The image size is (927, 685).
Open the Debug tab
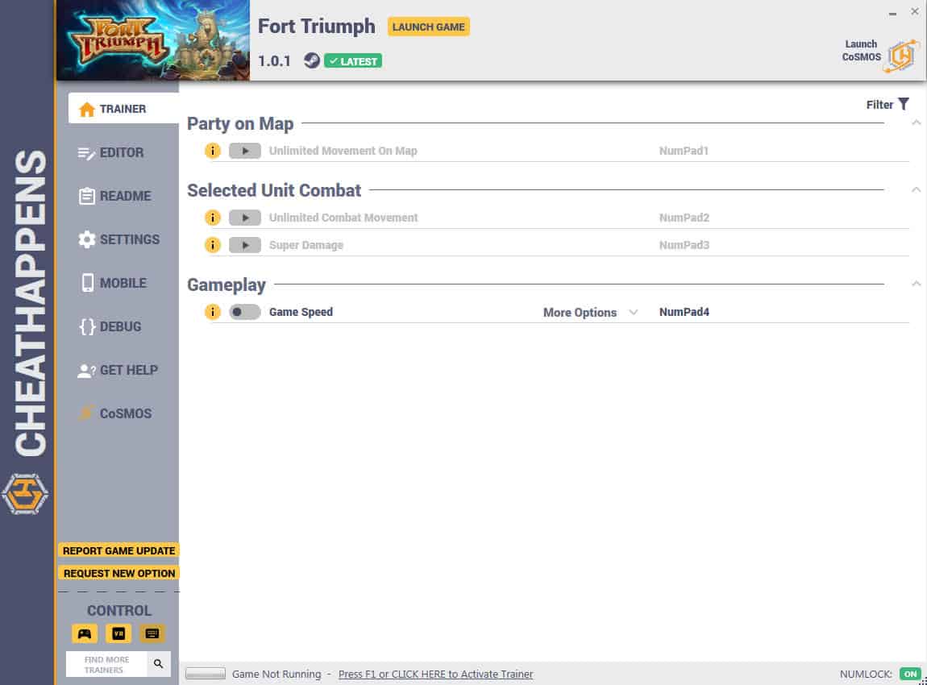pyautogui.click(x=110, y=327)
